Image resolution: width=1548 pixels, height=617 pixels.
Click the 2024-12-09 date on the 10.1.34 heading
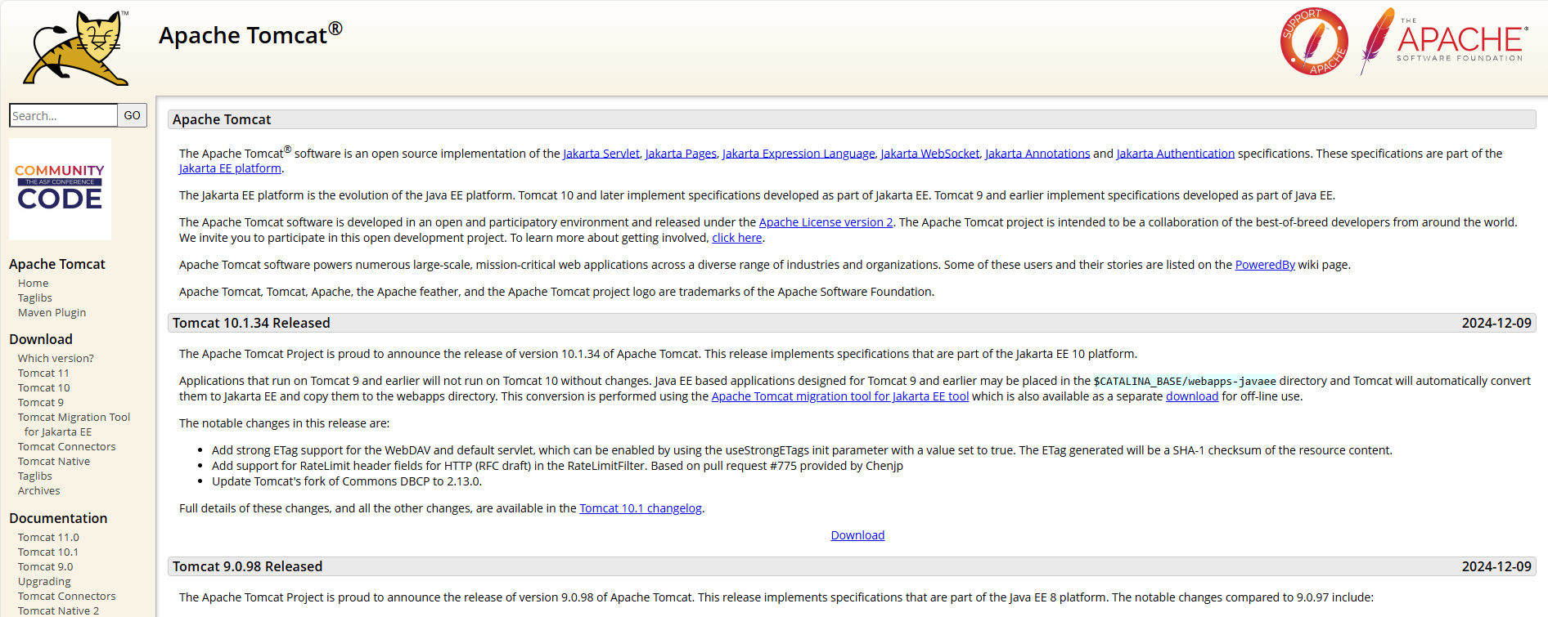pyautogui.click(x=1496, y=323)
